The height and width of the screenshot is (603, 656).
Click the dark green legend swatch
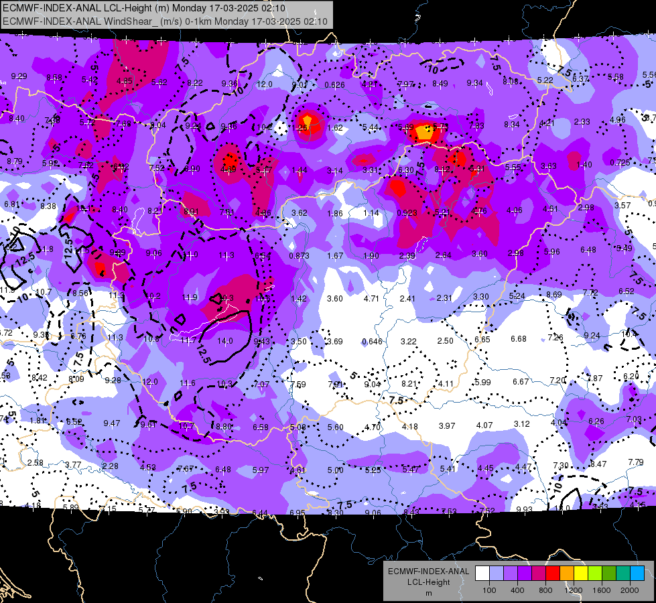tap(609, 574)
